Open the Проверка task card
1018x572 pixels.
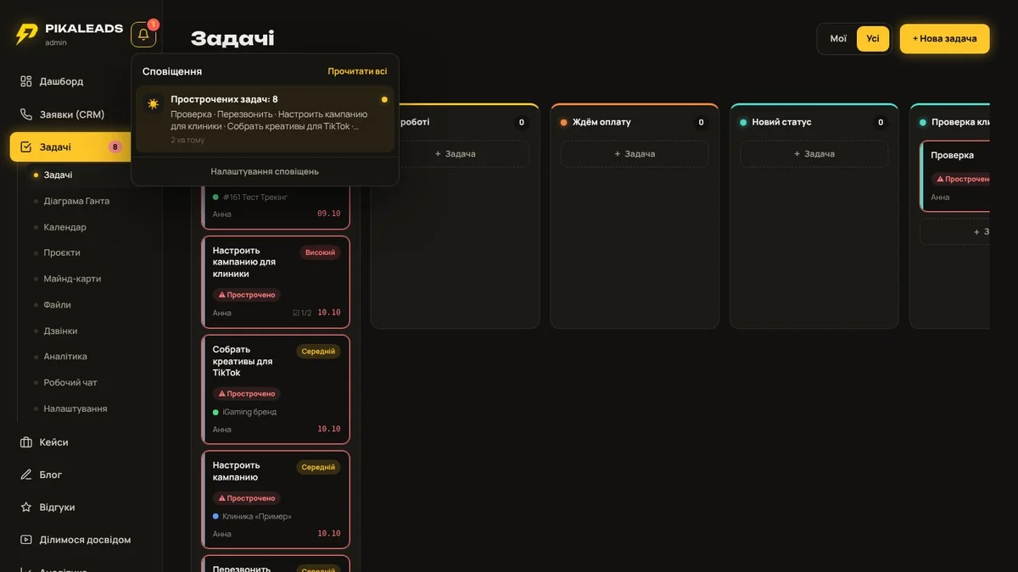pyautogui.click(x=955, y=176)
